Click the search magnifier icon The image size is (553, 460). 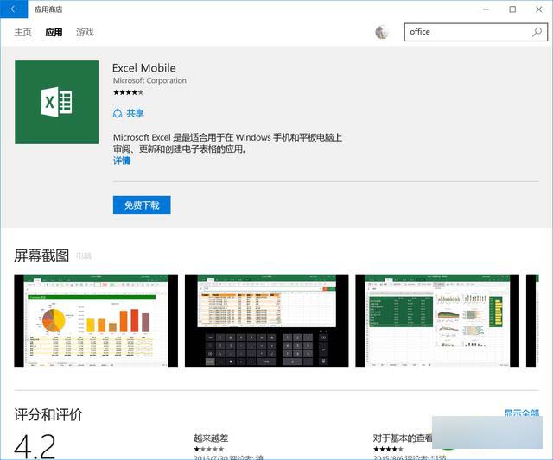(537, 32)
